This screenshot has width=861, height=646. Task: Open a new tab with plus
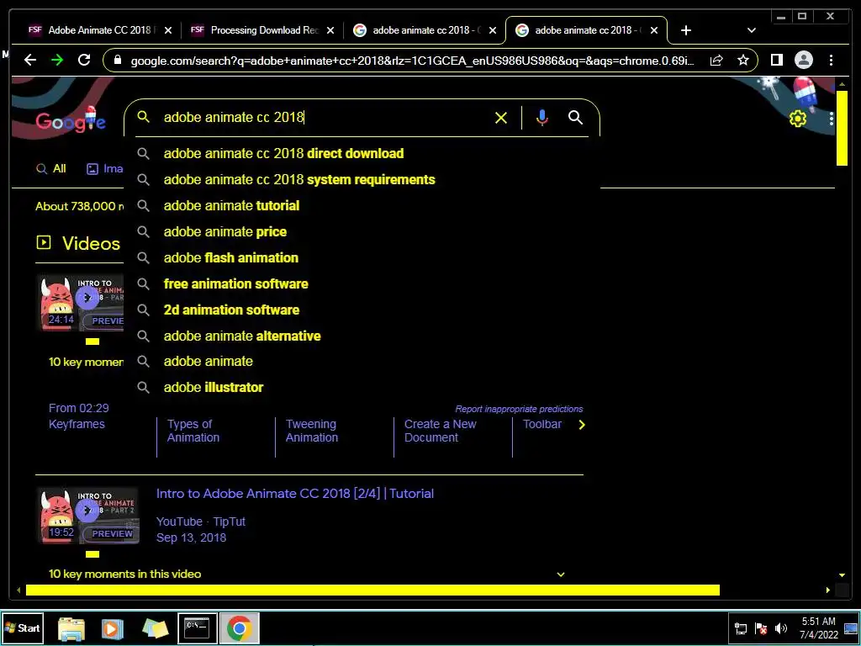click(686, 30)
